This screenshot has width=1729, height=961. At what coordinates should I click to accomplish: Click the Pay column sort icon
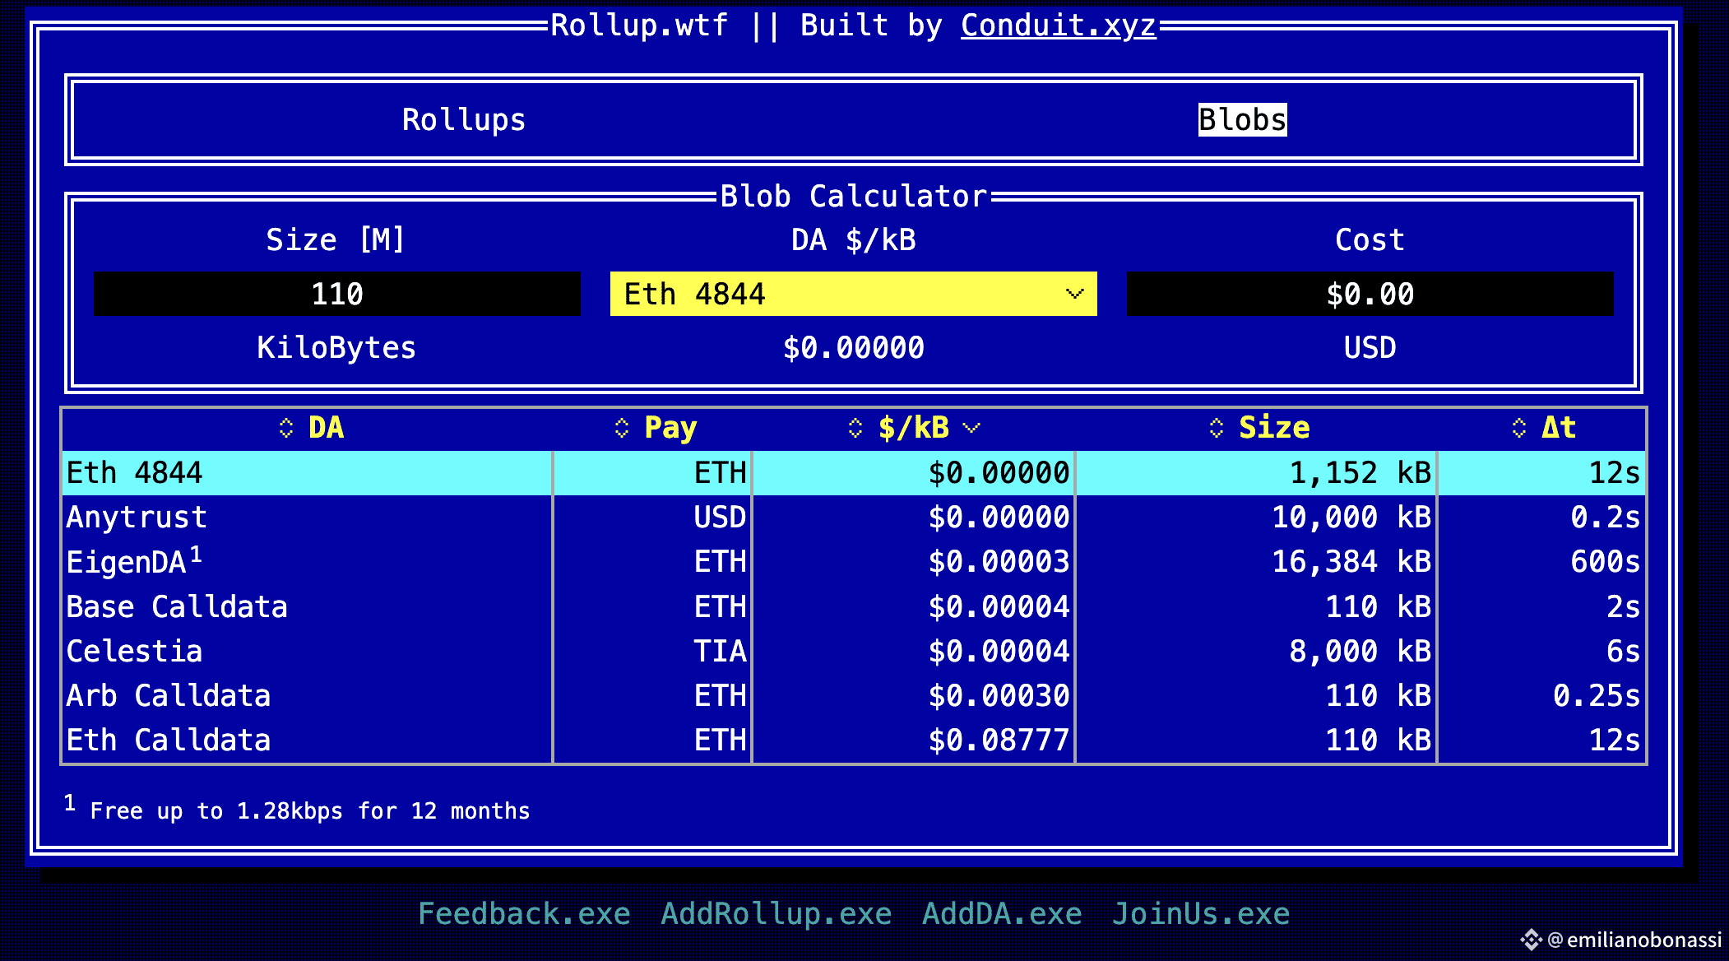pyautogui.click(x=622, y=428)
